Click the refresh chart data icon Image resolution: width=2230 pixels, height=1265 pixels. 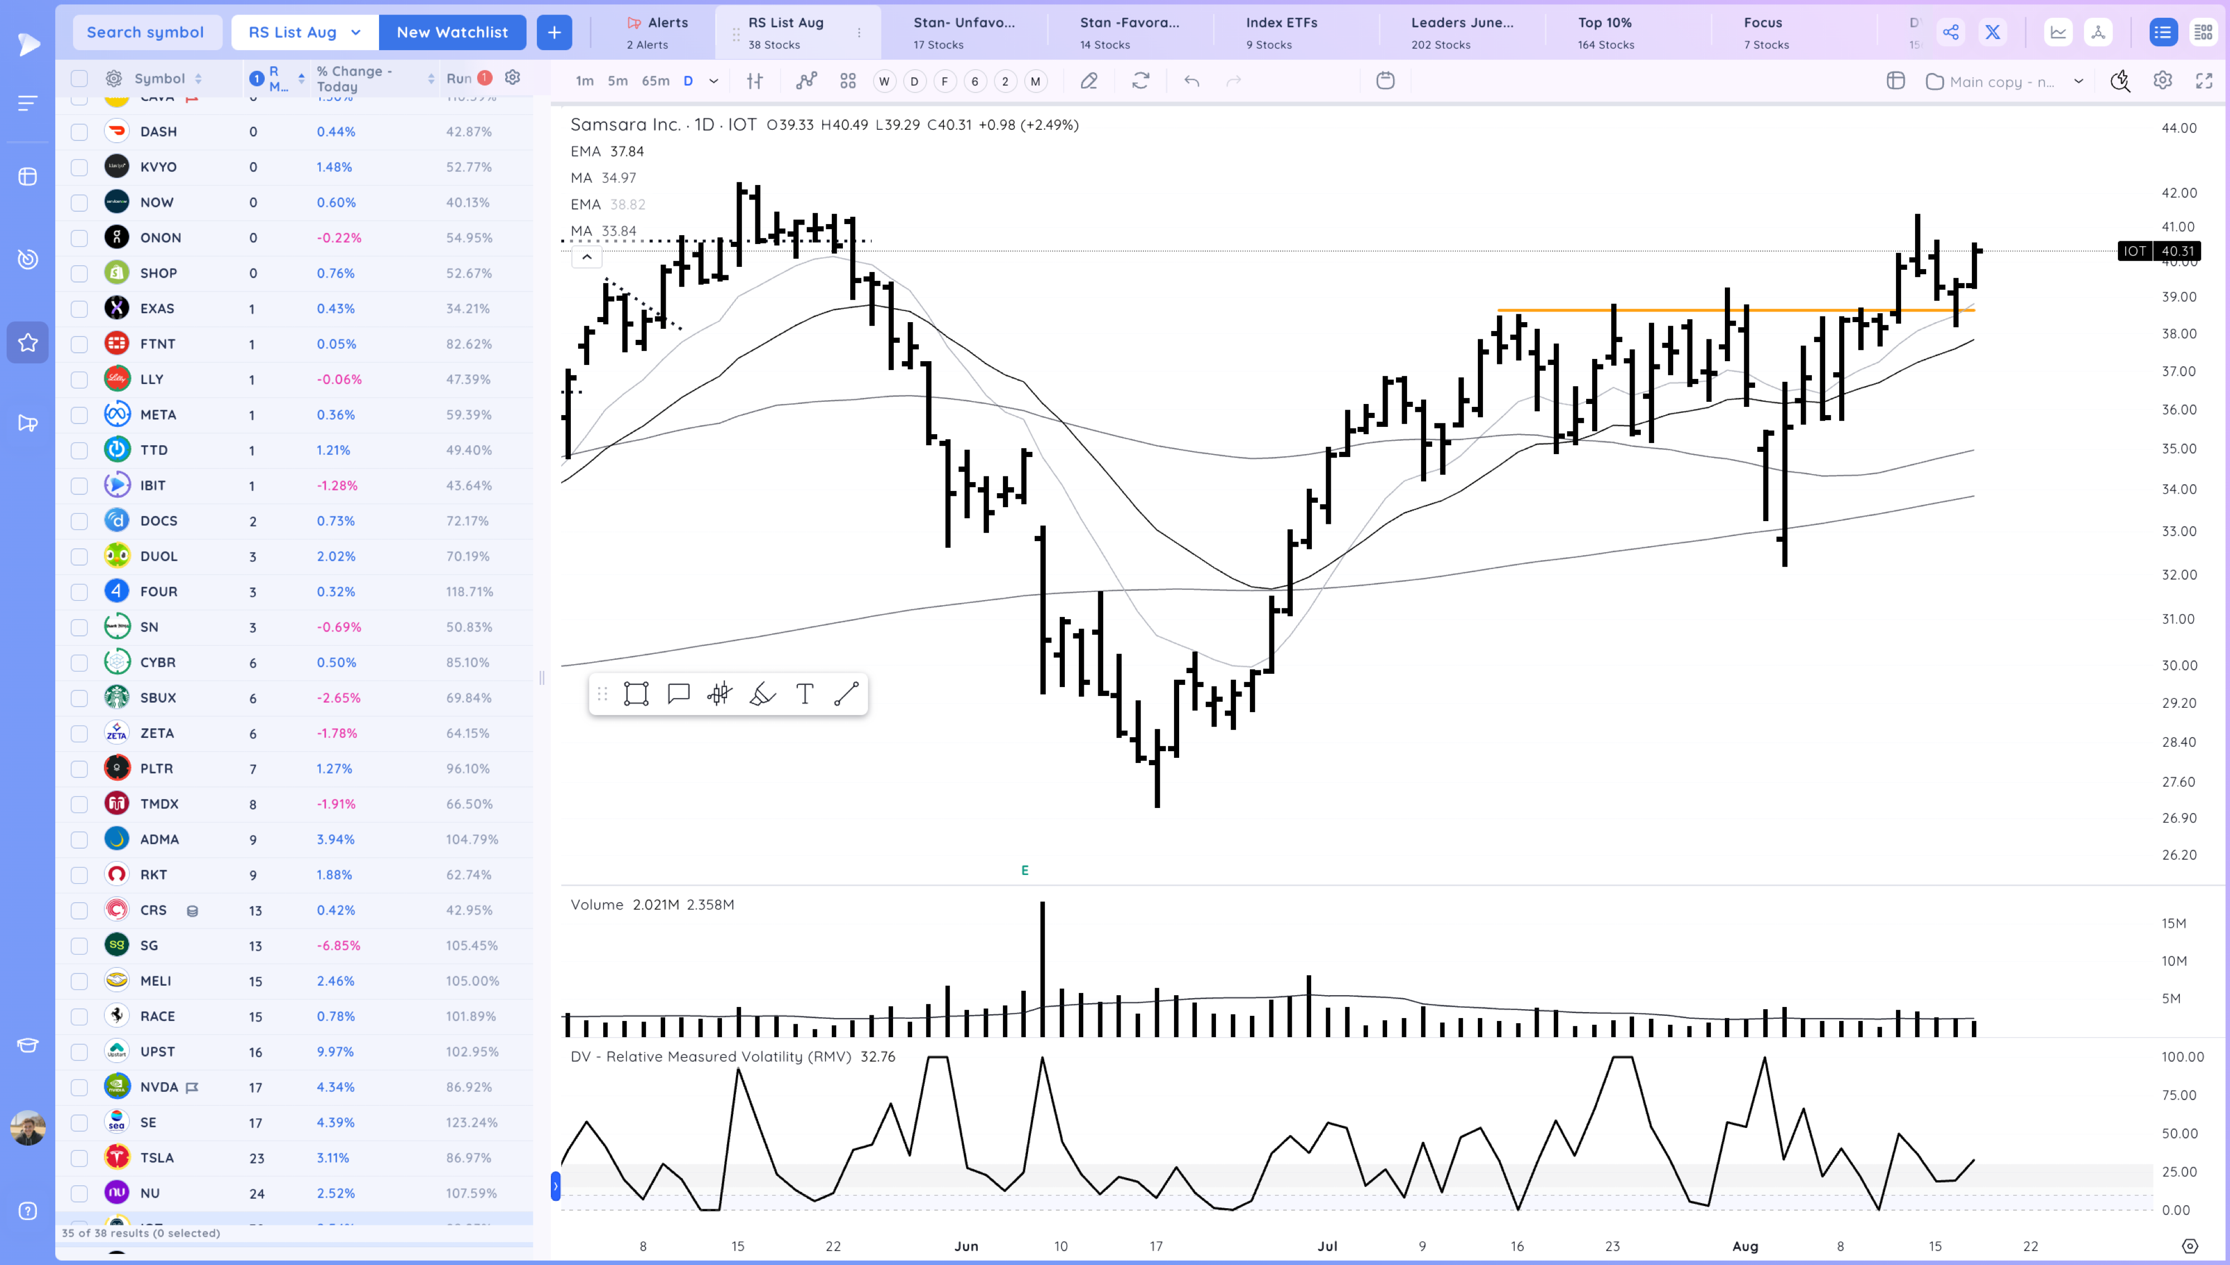tap(1141, 80)
